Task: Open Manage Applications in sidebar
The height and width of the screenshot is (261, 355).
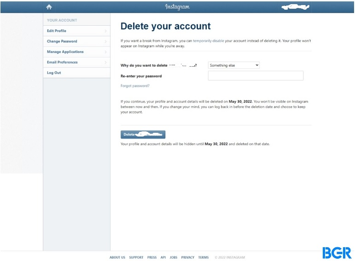Action: coord(76,52)
